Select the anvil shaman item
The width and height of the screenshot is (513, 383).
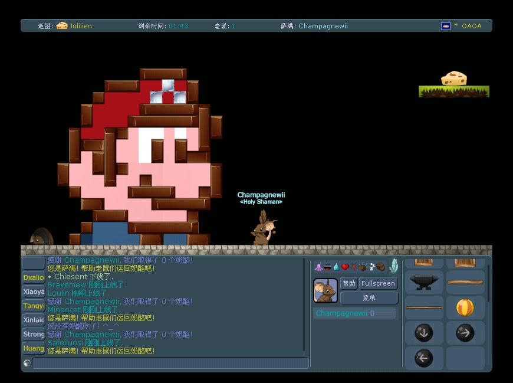pos(424,282)
